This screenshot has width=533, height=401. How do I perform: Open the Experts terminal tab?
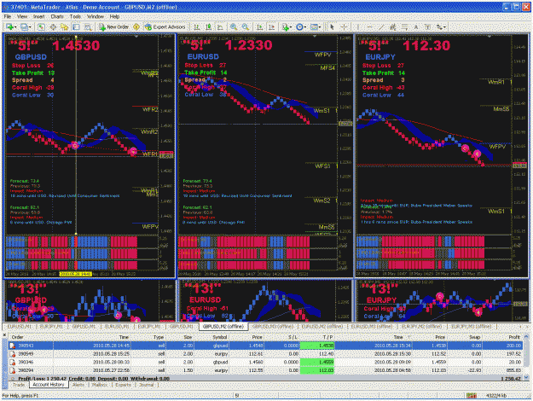(x=123, y=385)
